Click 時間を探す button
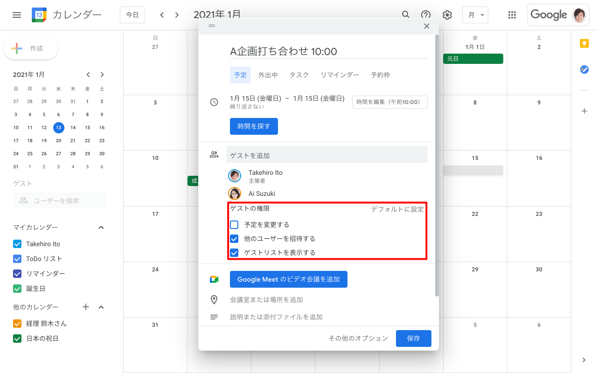 pyautogui.click(x=254, y=126)
